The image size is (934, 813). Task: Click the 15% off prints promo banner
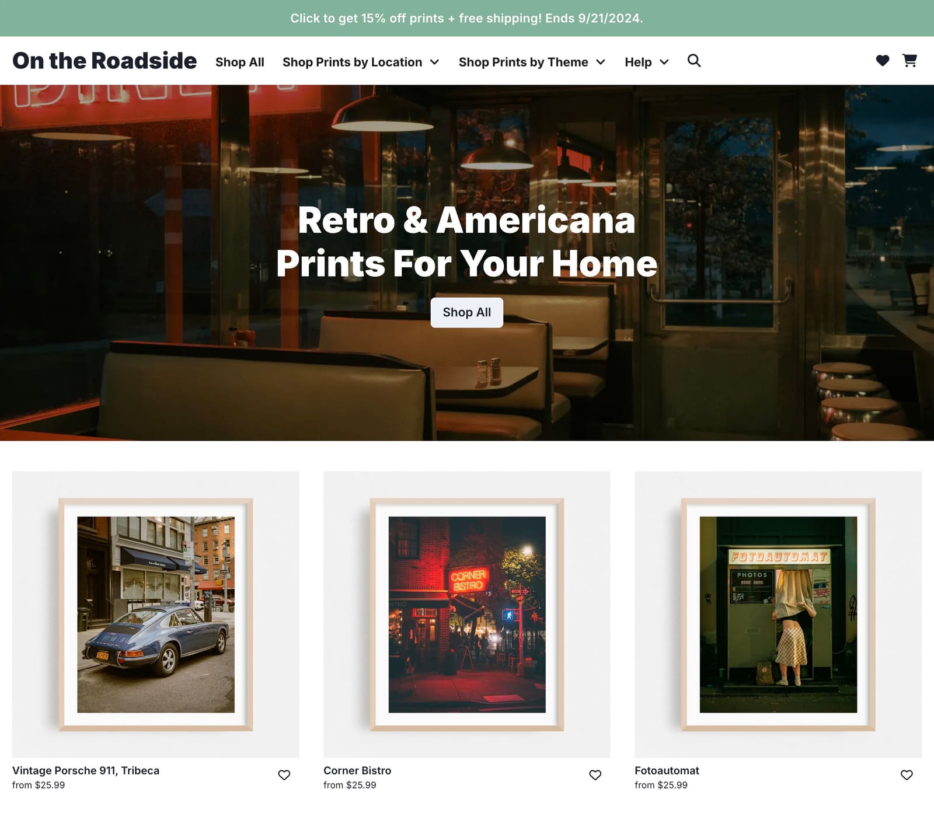[x=467, y=18]
